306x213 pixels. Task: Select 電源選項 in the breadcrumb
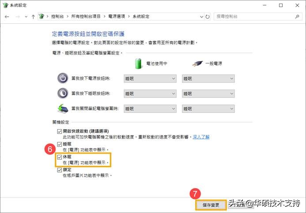[x=117, y=16]
